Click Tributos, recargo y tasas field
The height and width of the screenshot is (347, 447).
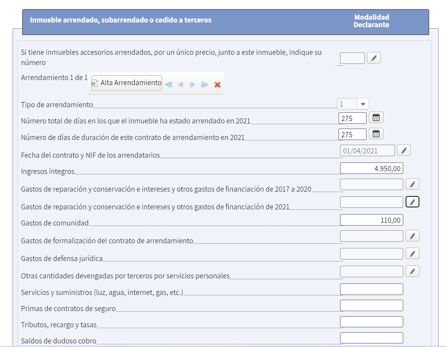[372, 322]
